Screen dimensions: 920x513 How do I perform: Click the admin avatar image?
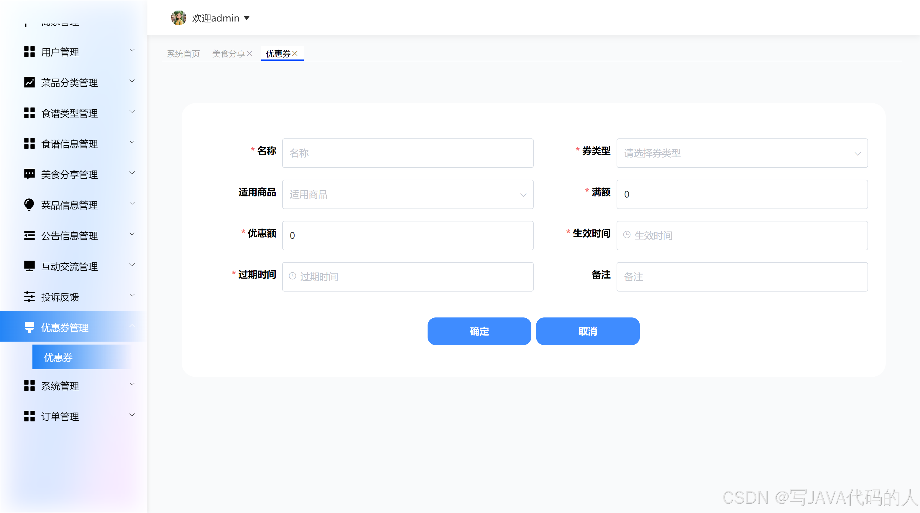(179, 18)
